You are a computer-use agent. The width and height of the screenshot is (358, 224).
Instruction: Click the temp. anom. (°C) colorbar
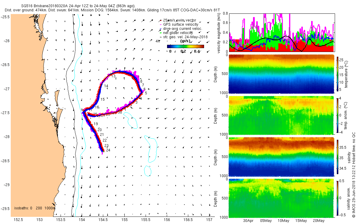338,115
